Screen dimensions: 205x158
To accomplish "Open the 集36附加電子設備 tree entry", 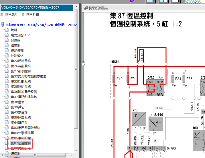I will click(24, 92).
